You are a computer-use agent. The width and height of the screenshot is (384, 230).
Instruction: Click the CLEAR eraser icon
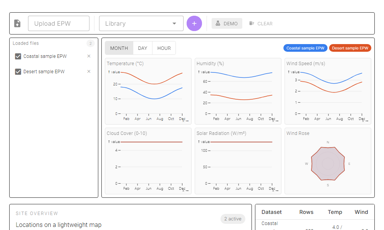(x=252, y=23)
